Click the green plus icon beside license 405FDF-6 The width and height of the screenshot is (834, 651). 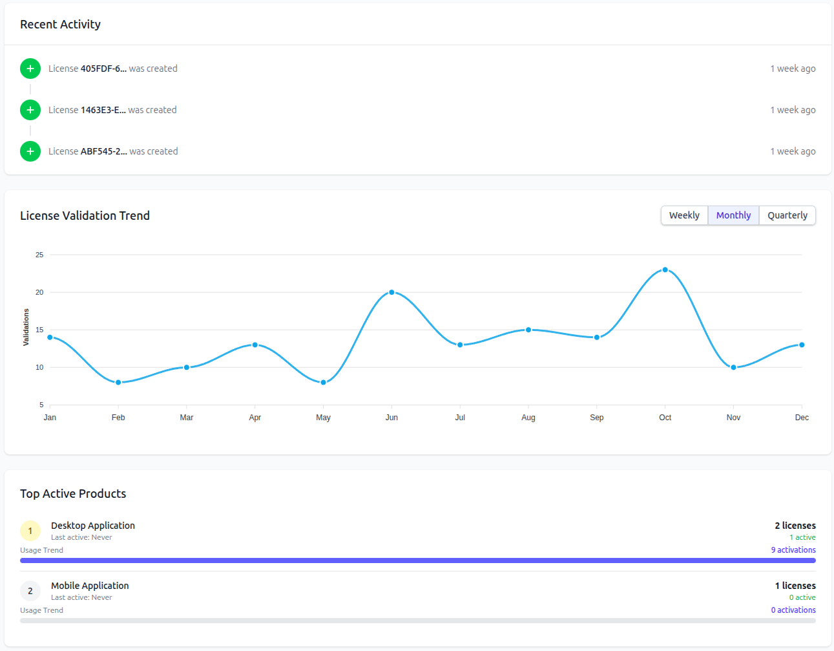pyautogui.click(x=30, y=68)
